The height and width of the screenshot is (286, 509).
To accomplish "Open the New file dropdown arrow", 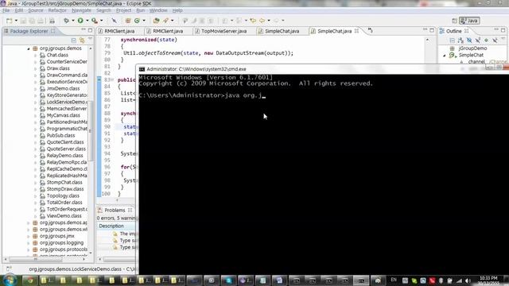I will [16, 21].
